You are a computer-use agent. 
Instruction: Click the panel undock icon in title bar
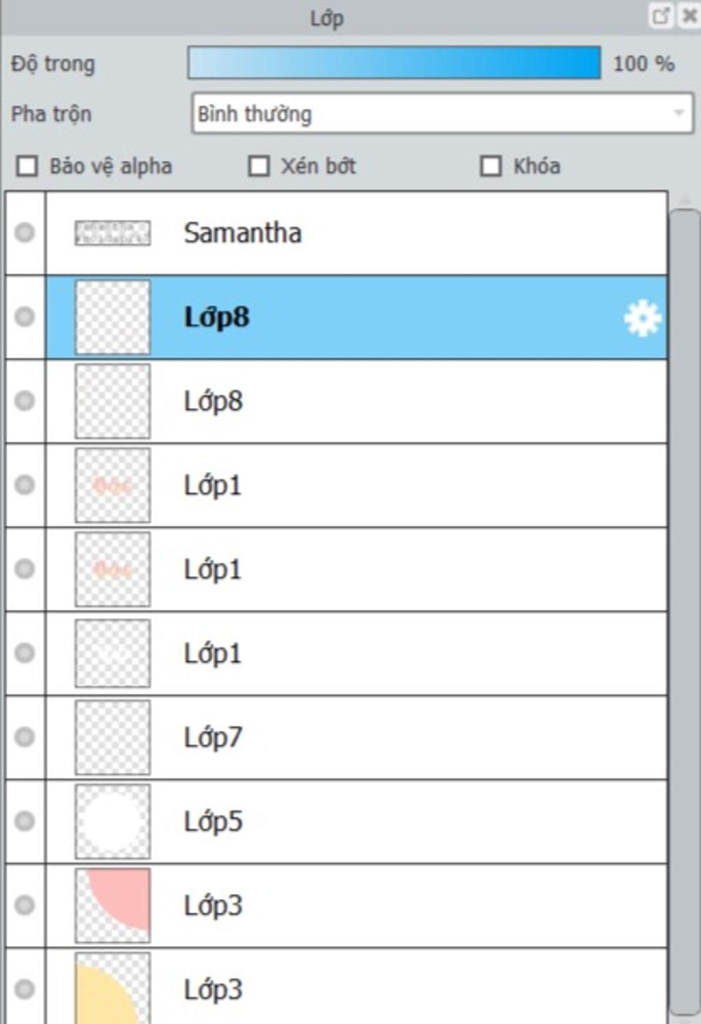coord(660,16)
